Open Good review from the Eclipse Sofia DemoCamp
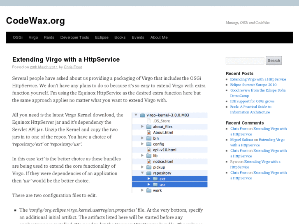Viewport: 299px width, 224px height. [x=258, y=93]
